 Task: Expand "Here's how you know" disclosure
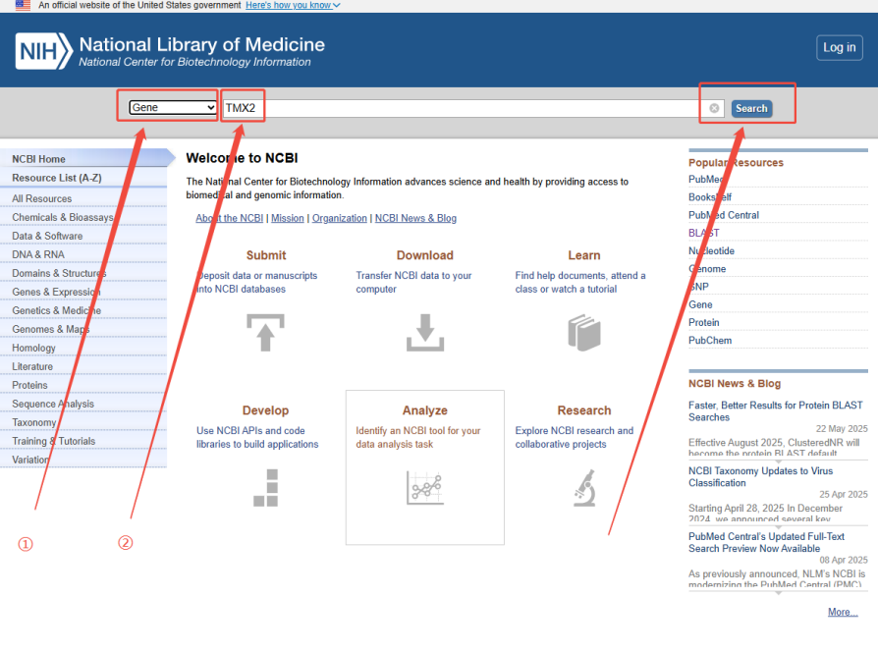[293, 5]
